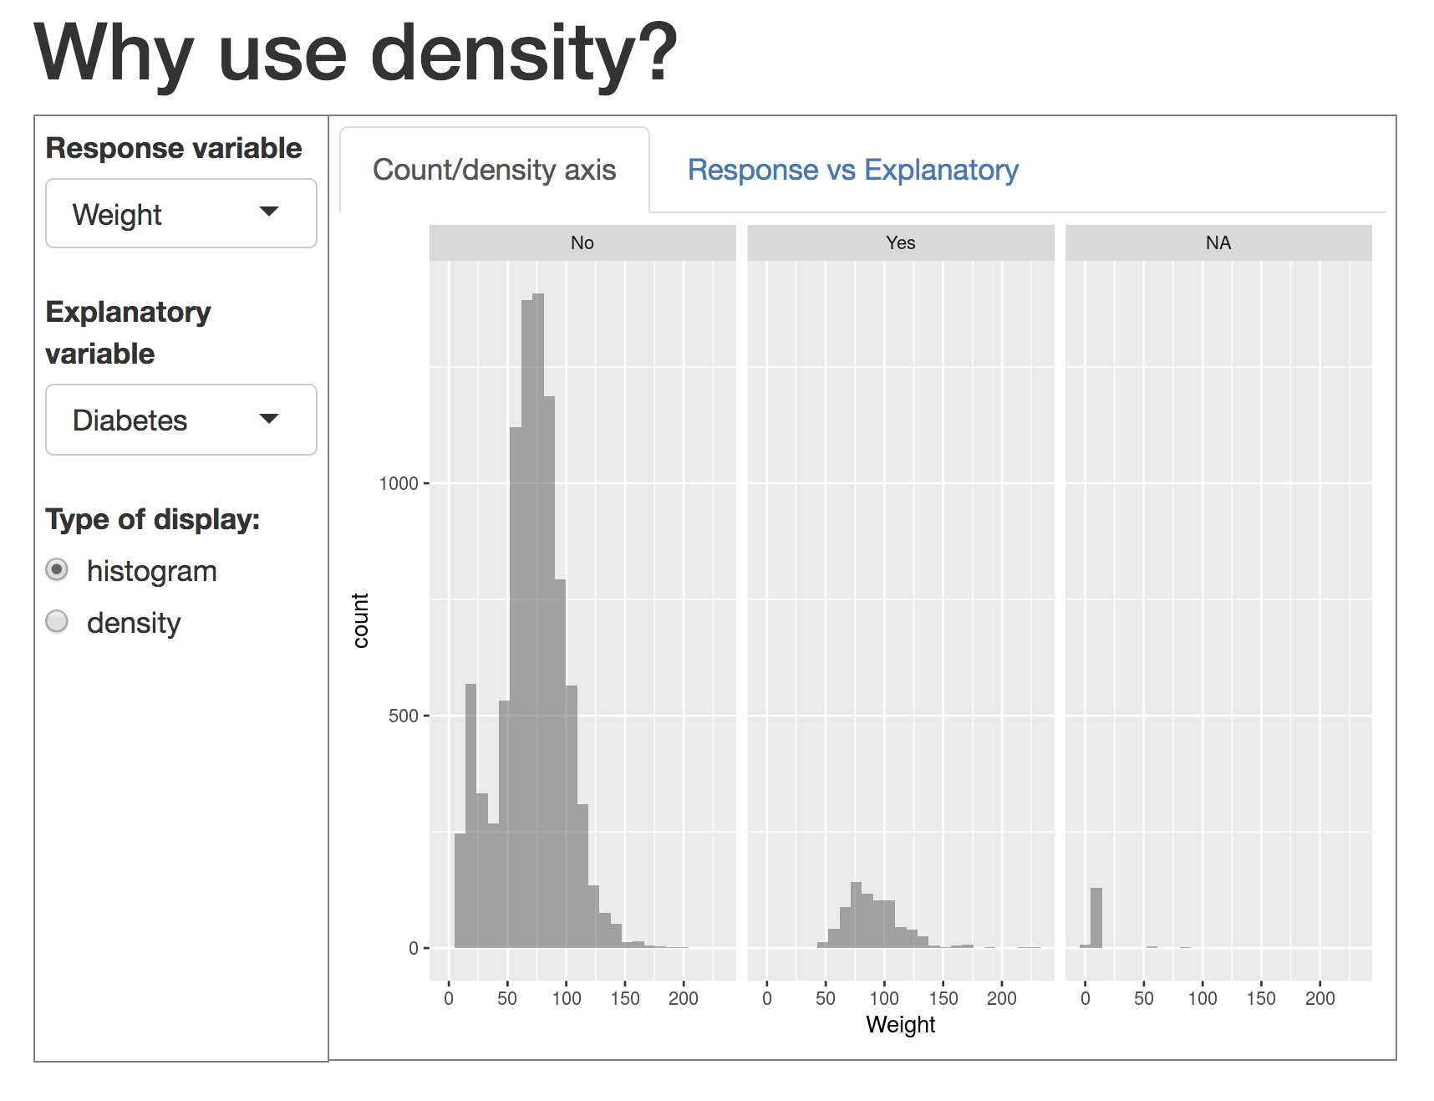Click the "count" y-axis title
The image size is (1434, 1101).
pyautogui.click(x=361, y=620)
